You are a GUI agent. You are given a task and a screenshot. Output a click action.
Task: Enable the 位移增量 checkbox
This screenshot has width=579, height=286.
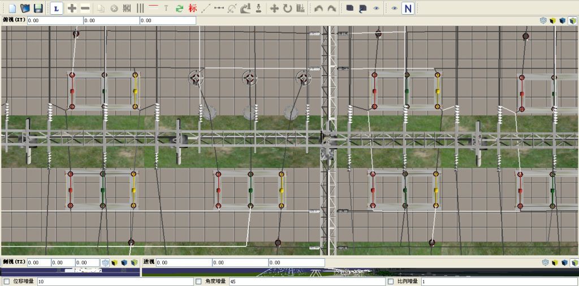6,281
